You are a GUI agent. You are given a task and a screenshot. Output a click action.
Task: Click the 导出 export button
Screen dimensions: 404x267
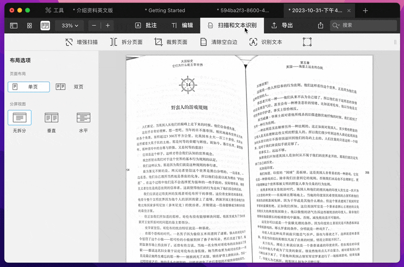click(x=282, y=25)
